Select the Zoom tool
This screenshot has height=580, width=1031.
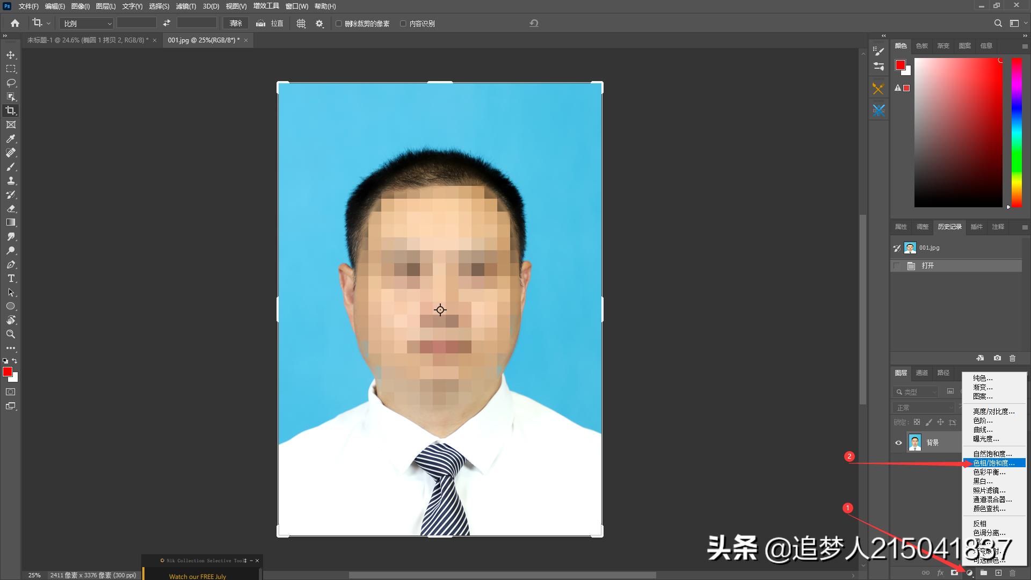tap(10, 334)
